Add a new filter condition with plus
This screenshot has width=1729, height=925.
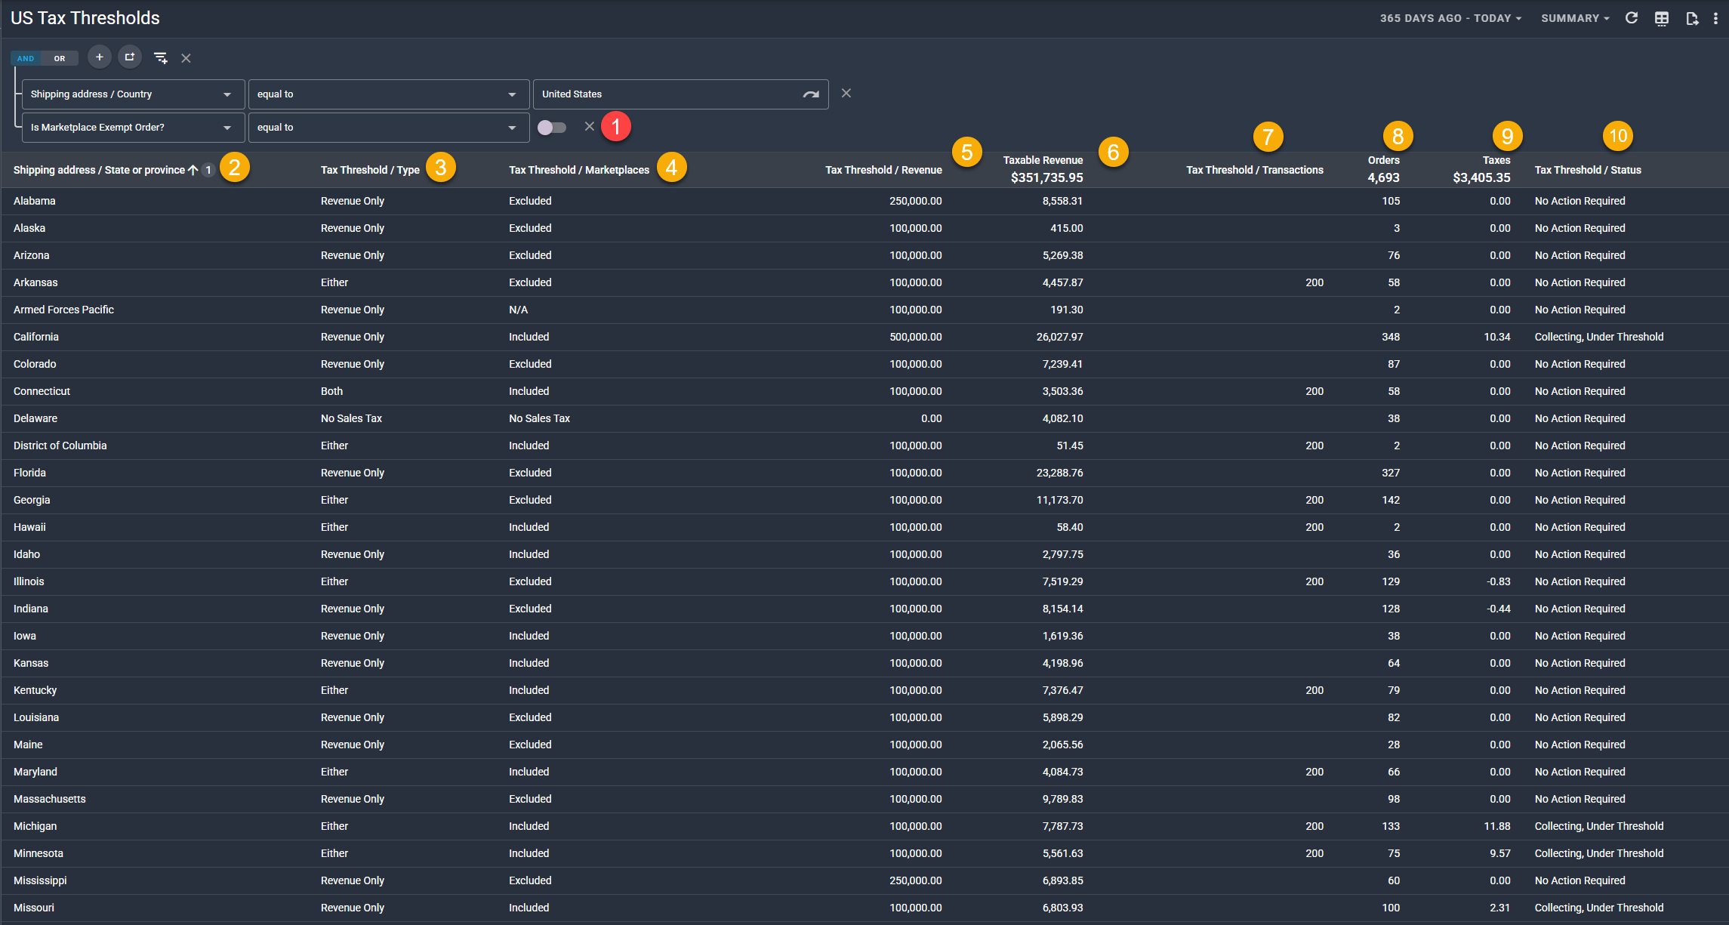coord(99,57)
